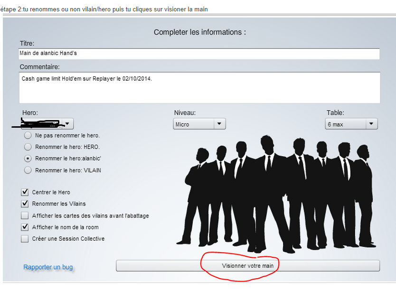Click the 'Titre:' label
Viewport: 396px width, 291px height.
pos(27,44)
